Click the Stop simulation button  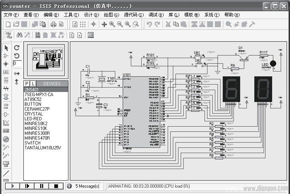click(x=56, y=186)
